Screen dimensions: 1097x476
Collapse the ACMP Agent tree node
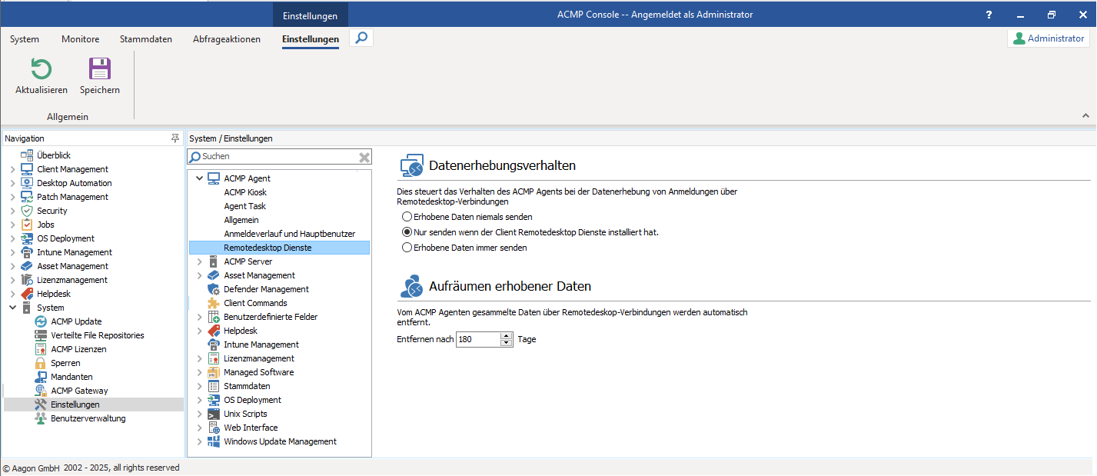coord(200,178)
